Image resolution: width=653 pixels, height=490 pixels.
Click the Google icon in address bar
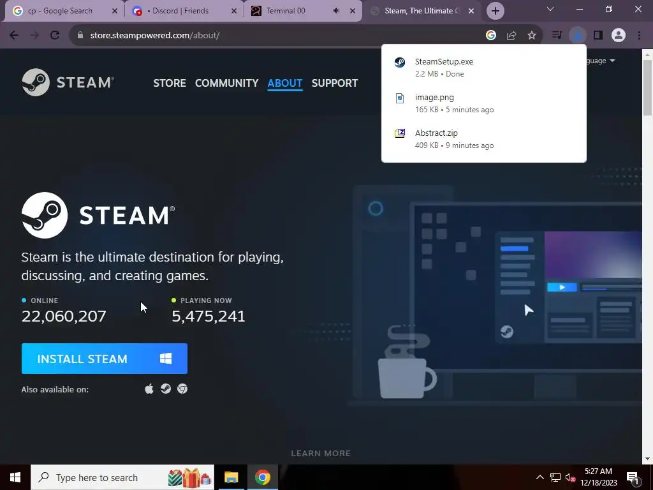point(491,36)
